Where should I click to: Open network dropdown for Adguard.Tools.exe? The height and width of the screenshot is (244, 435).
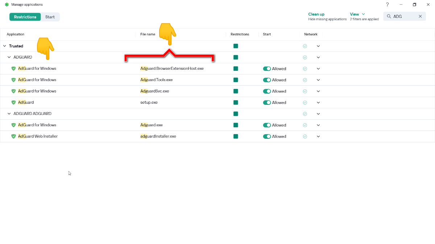(x=318, y=80)
